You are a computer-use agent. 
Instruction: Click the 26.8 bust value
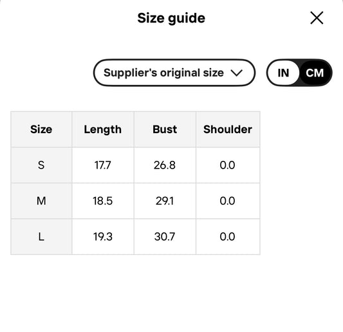(165, 165)
